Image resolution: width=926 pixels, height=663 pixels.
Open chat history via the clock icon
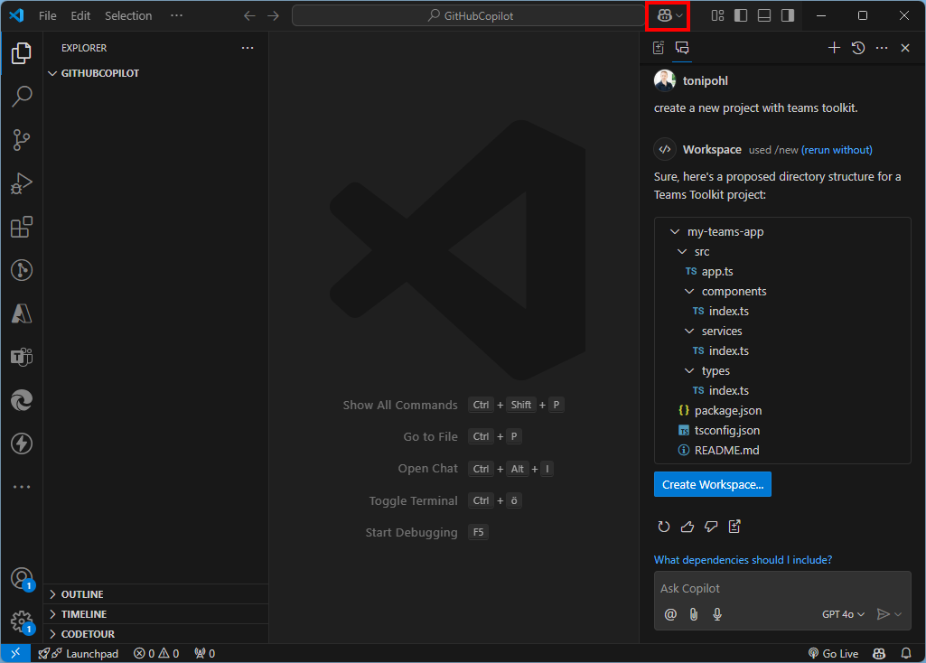[x=857, y=48]
